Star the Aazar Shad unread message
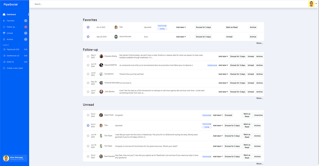Viewport: 319px width, 166px height. point(88,115)
